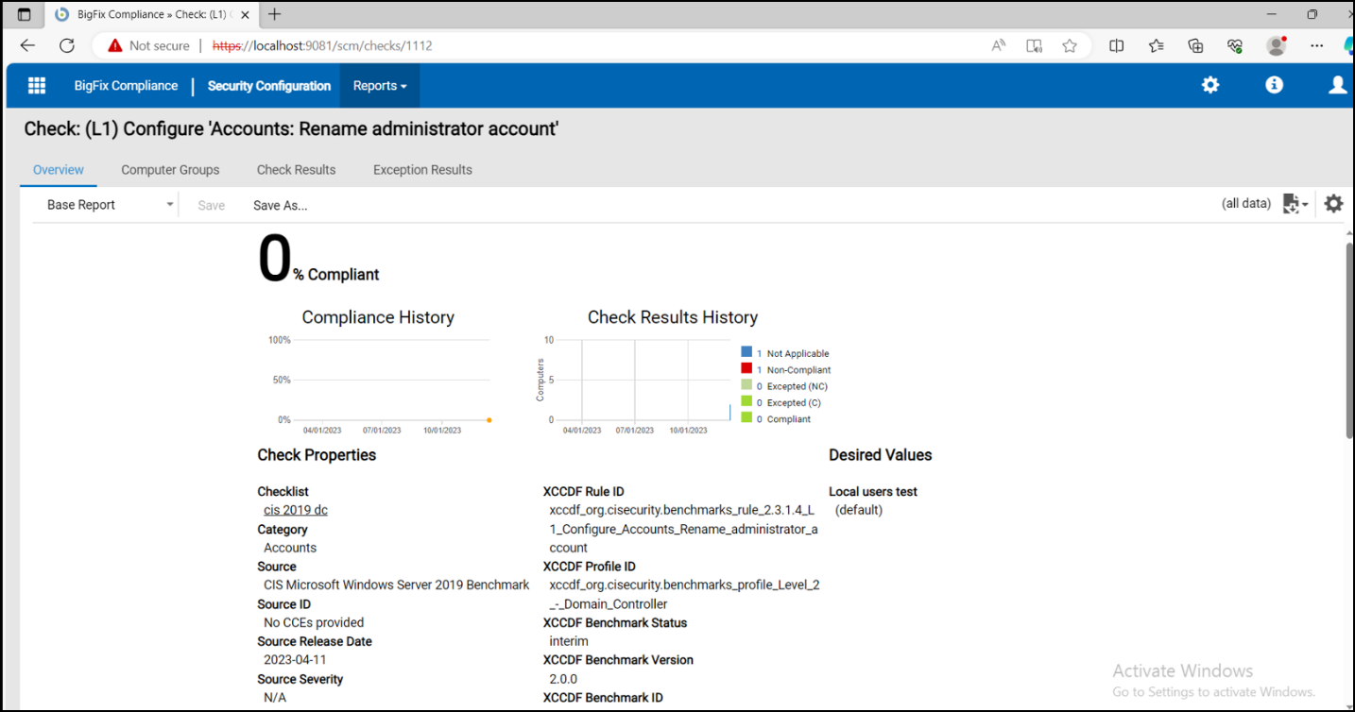Switch to the Computer Groups tab

[170, 170]
